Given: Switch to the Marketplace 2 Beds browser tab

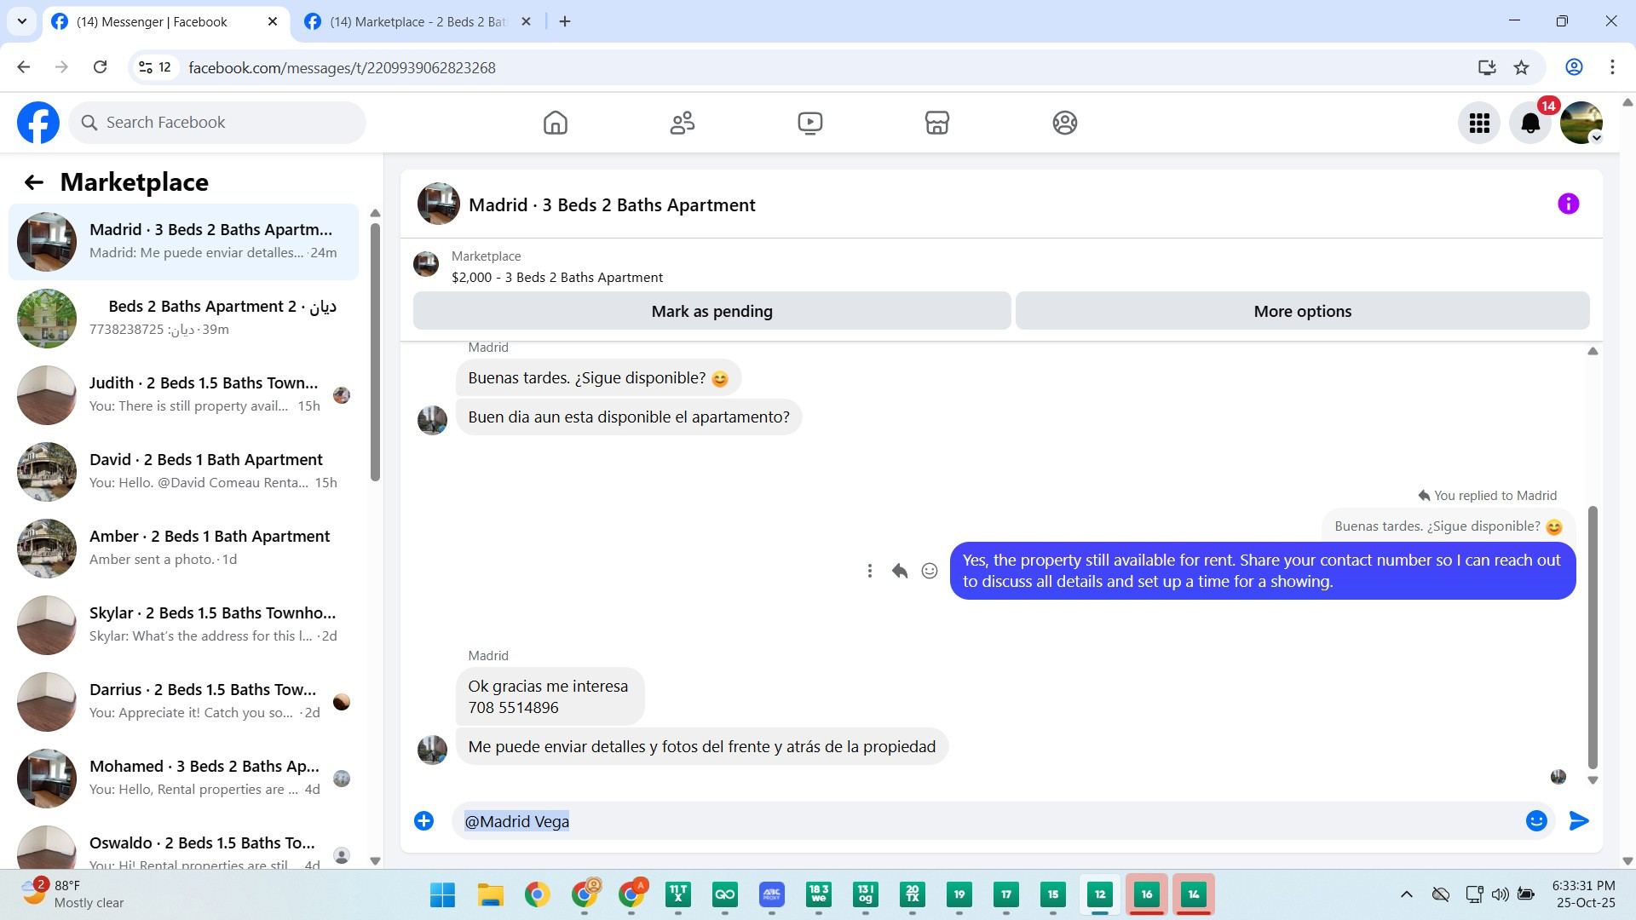Looking at the screenshot, I should tap(418, 22).
